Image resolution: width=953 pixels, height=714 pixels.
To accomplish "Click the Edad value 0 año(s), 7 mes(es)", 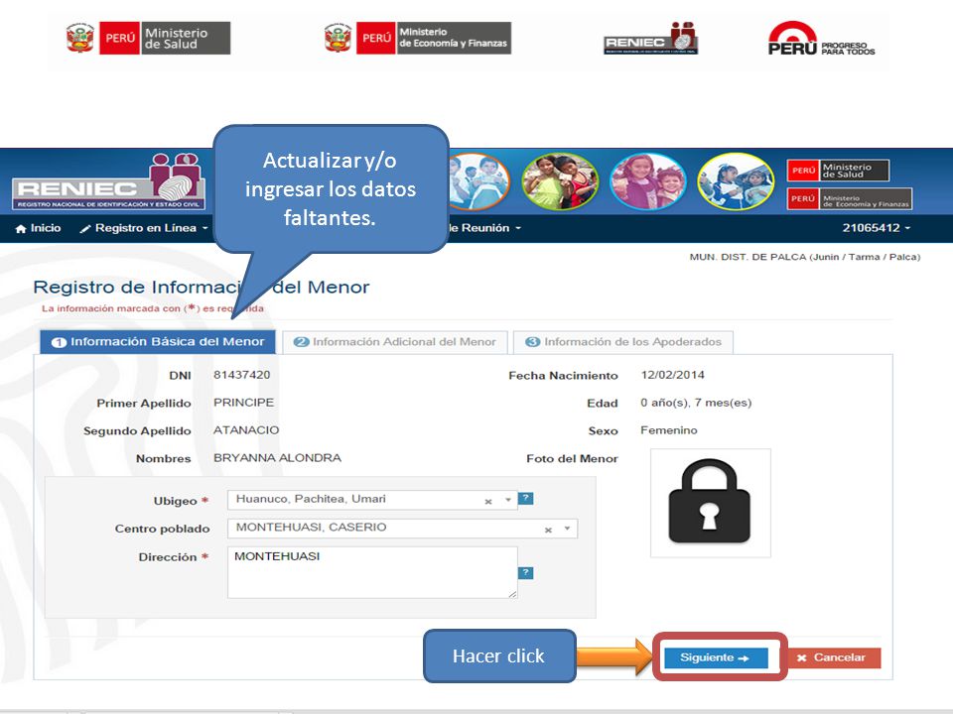I will [x=696, y=403].
